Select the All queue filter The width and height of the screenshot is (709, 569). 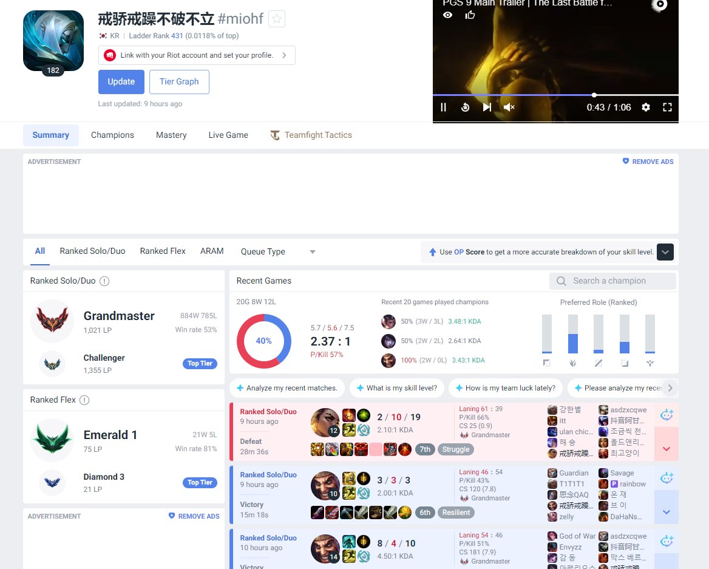(40, 251)
